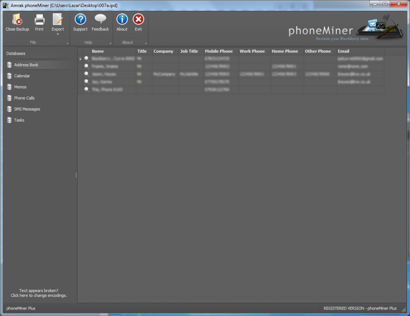
Task: Close the phoneMiner window
Action: [x=399, y=4]
